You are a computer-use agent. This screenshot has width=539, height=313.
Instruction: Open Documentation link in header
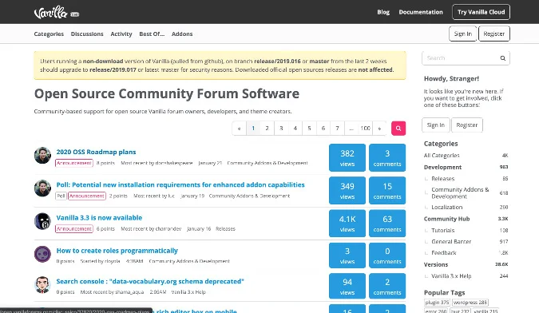pos(421,12)
